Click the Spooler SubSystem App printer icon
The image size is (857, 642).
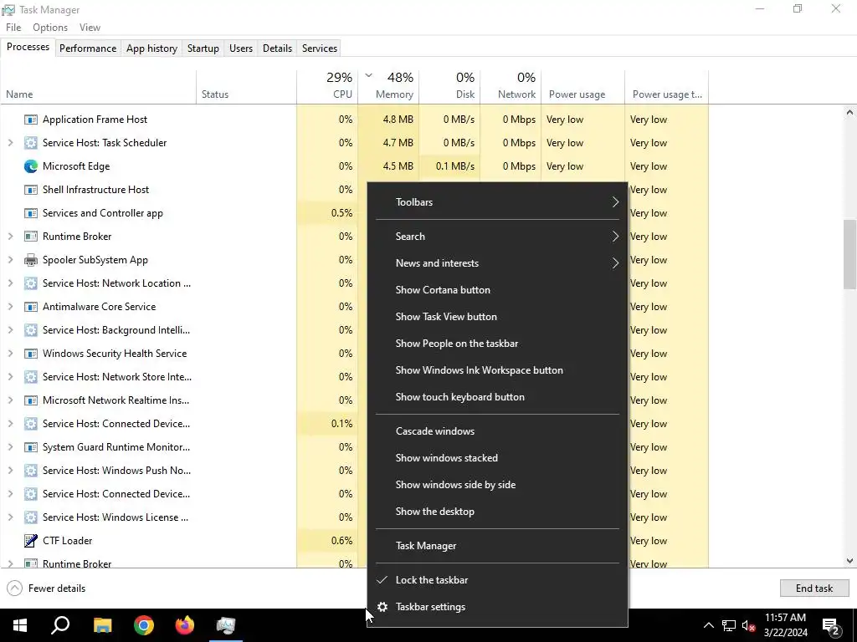[31, 260]
